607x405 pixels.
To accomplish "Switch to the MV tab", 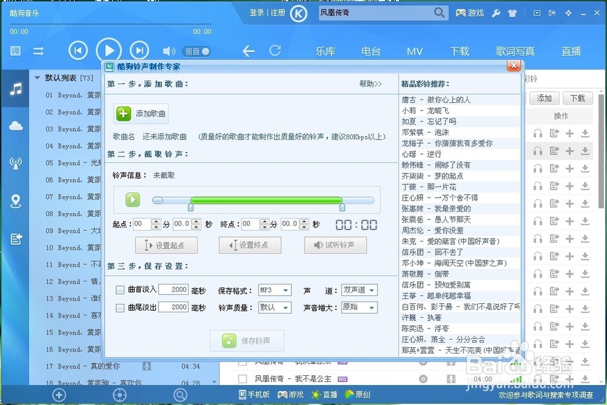I will (x=415, y=51).
